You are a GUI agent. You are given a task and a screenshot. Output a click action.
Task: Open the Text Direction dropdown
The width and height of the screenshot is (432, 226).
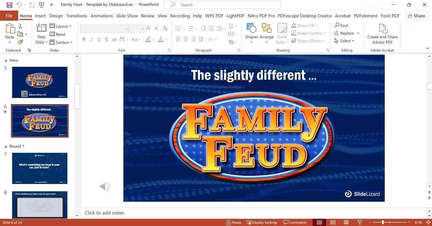233,26
